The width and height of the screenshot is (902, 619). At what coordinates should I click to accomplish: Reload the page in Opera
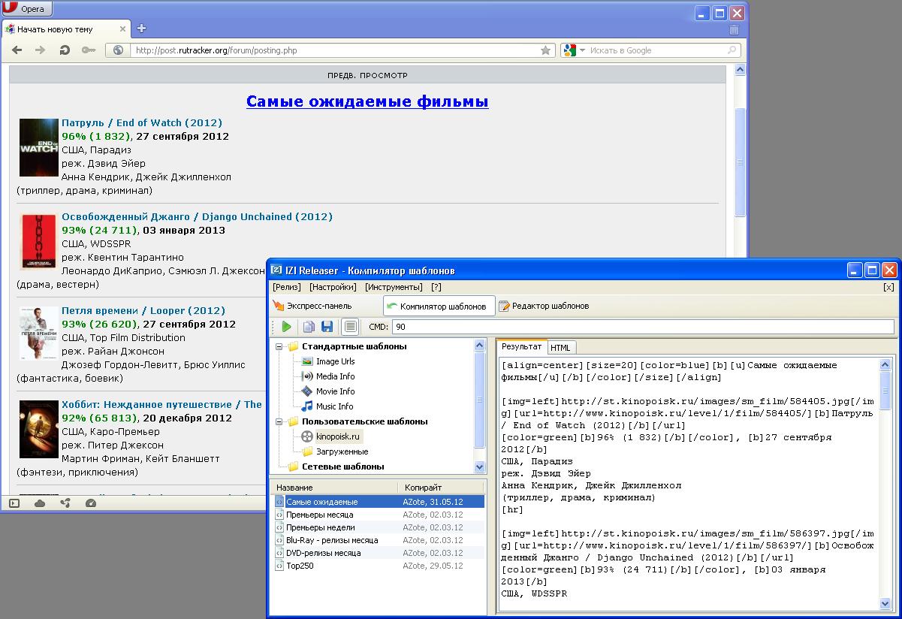coord(65,50)
